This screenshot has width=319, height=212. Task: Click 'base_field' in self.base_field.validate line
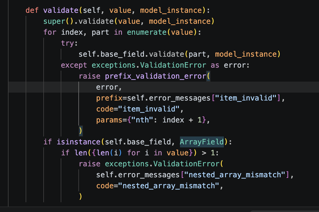tap(123, 54)
